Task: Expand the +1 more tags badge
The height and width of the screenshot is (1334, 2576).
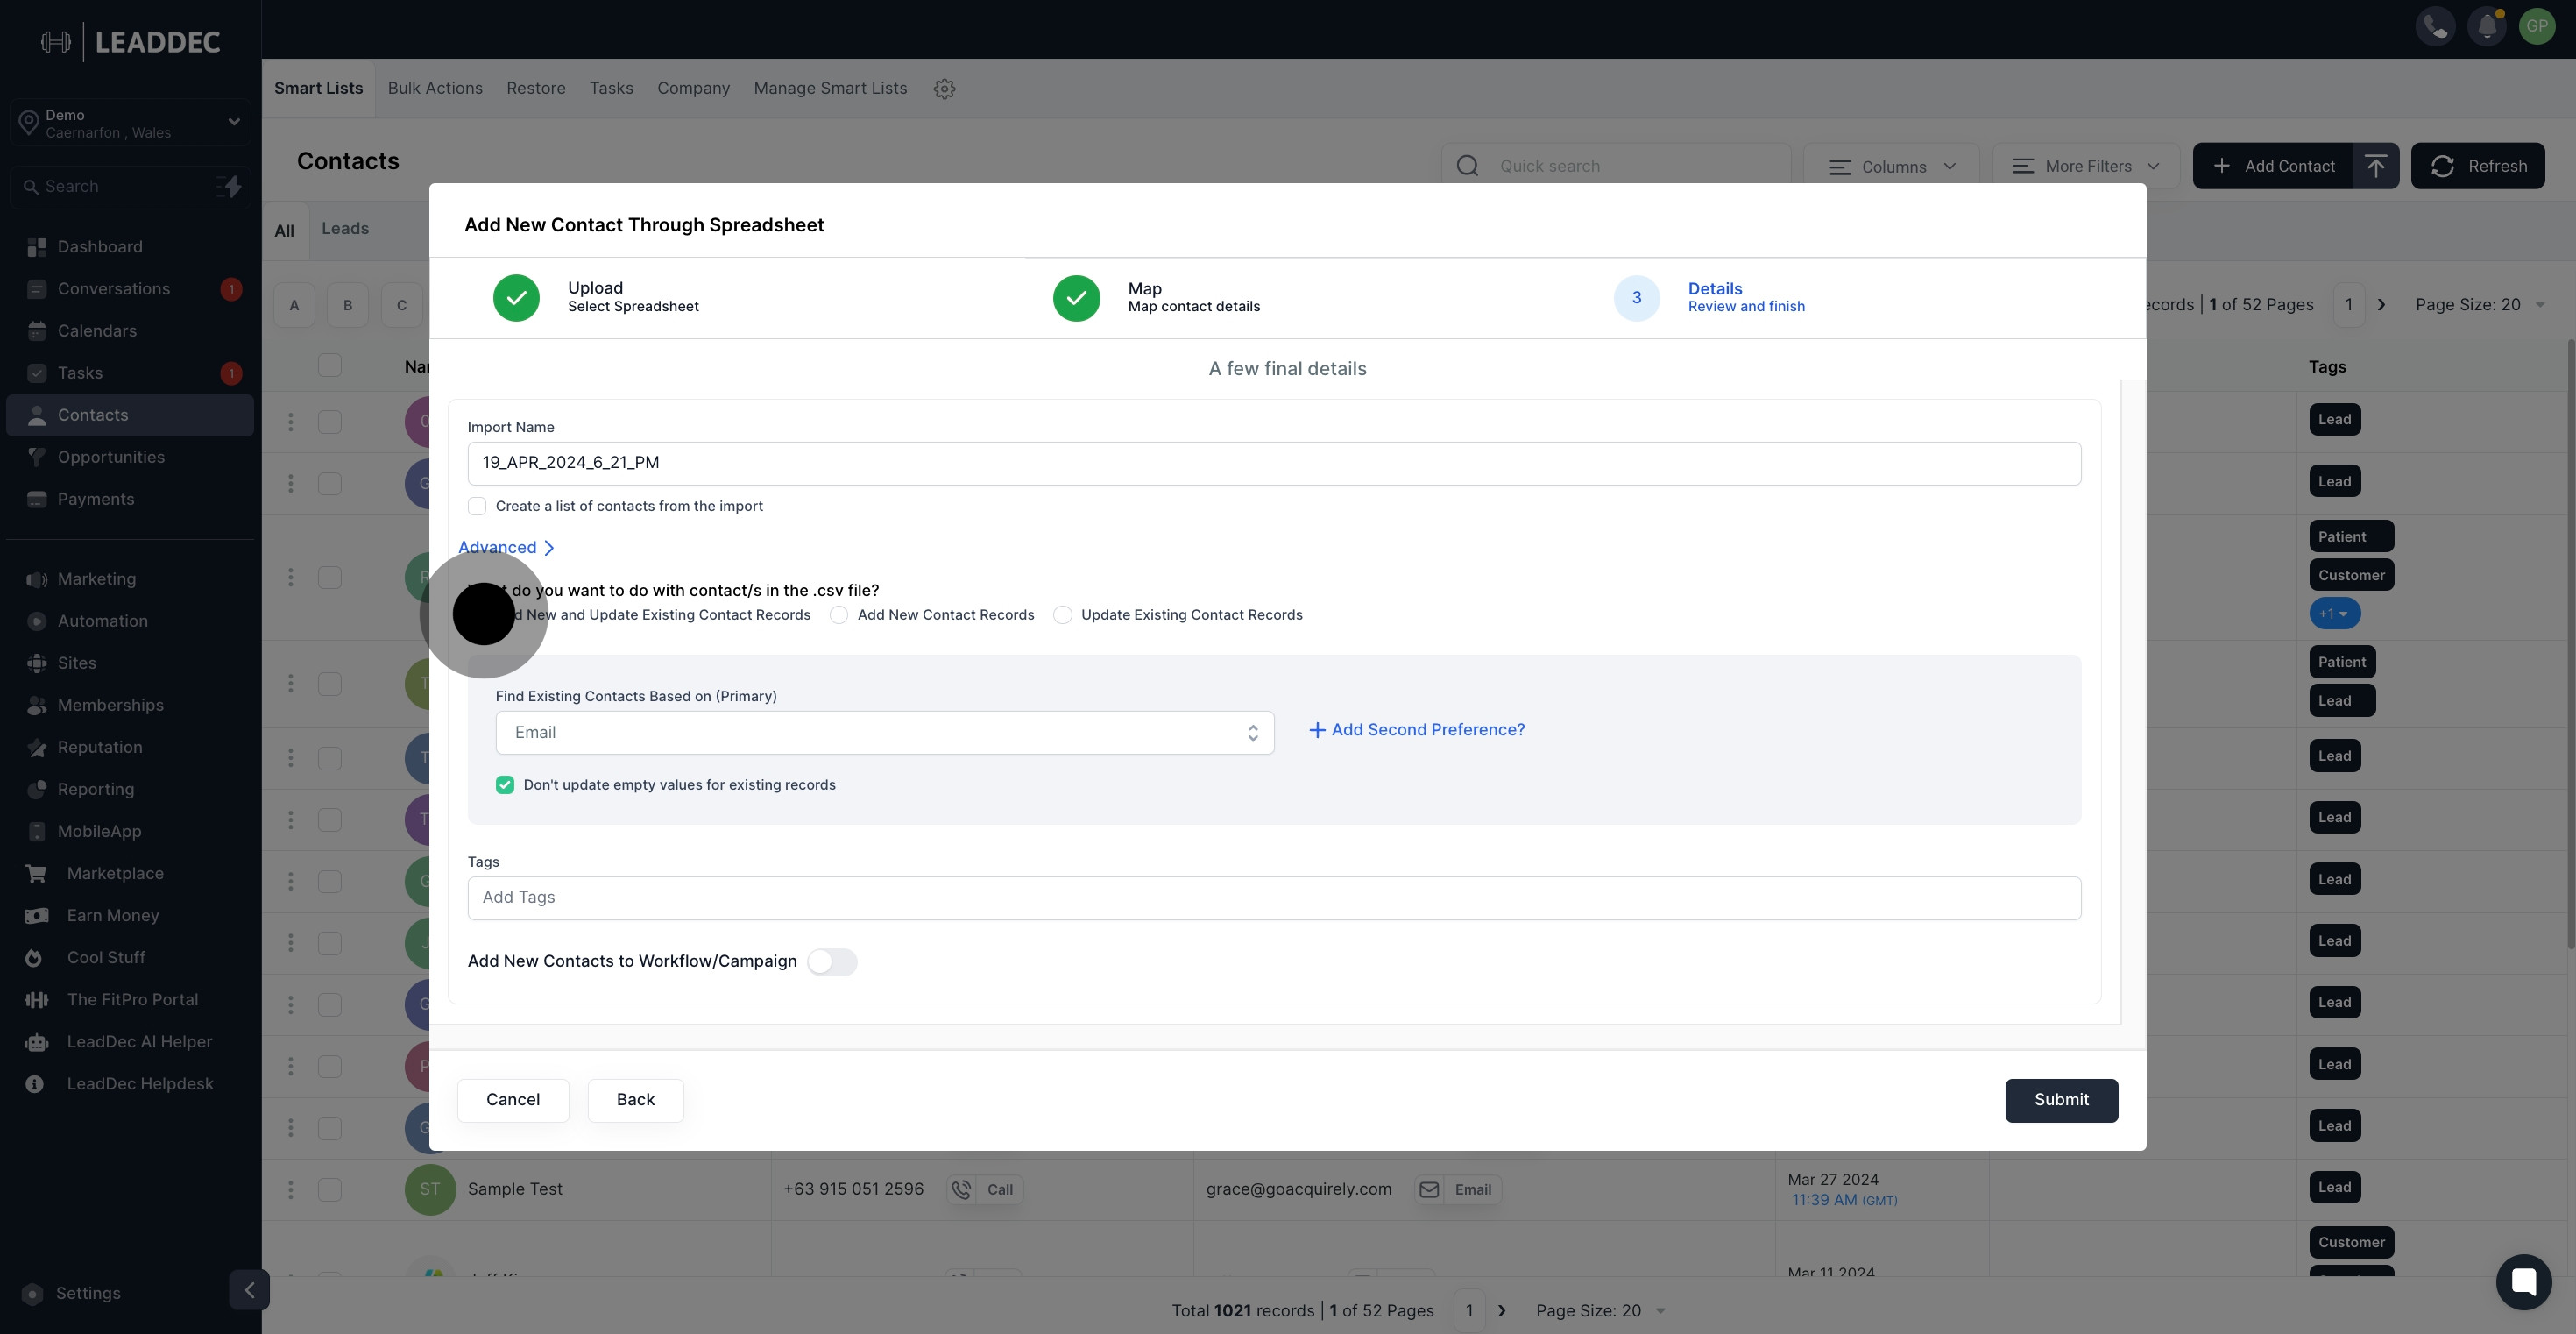Action: pos(2334,613)
